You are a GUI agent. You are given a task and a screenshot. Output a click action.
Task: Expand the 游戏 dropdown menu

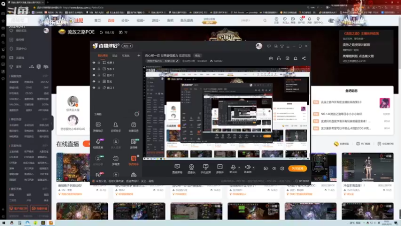point(155,21)
